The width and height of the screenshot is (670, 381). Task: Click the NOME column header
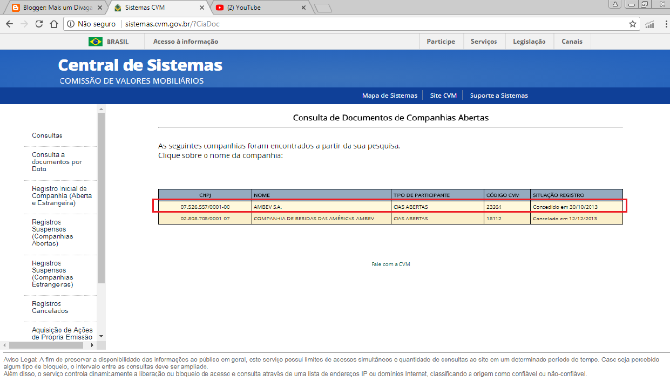tap(322, 195)
